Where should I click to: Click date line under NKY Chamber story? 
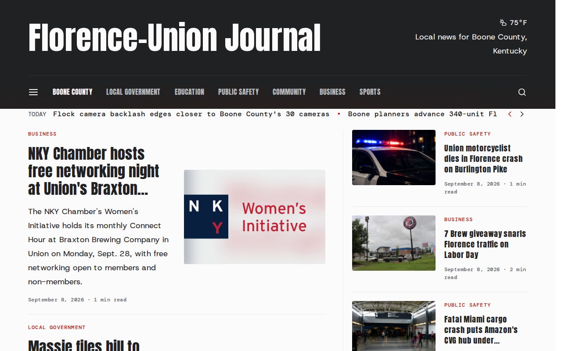77,300
